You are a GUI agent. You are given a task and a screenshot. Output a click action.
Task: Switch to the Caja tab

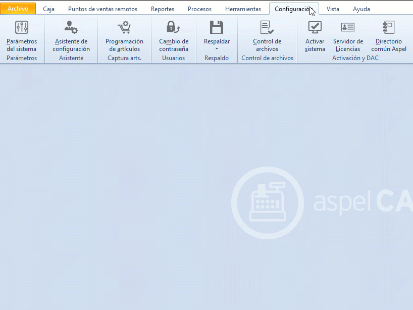coord(49,9)
